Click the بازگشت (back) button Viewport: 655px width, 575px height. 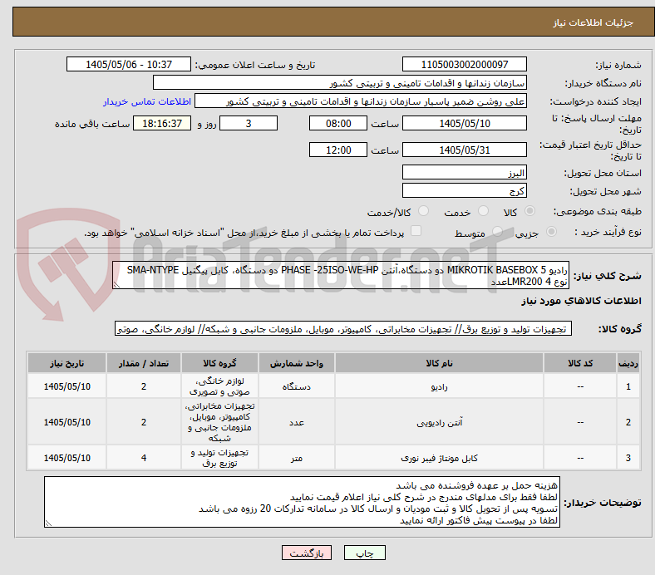coord(307,553)
